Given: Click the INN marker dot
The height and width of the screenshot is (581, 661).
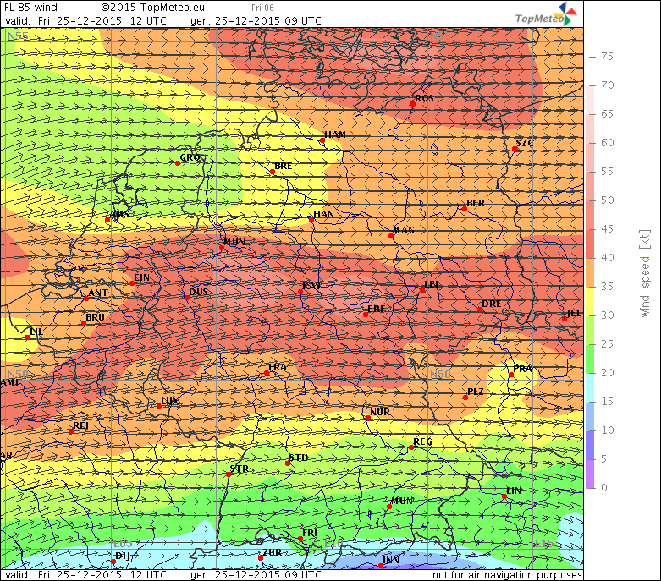Looking at the screenshot, I should 381,566.
